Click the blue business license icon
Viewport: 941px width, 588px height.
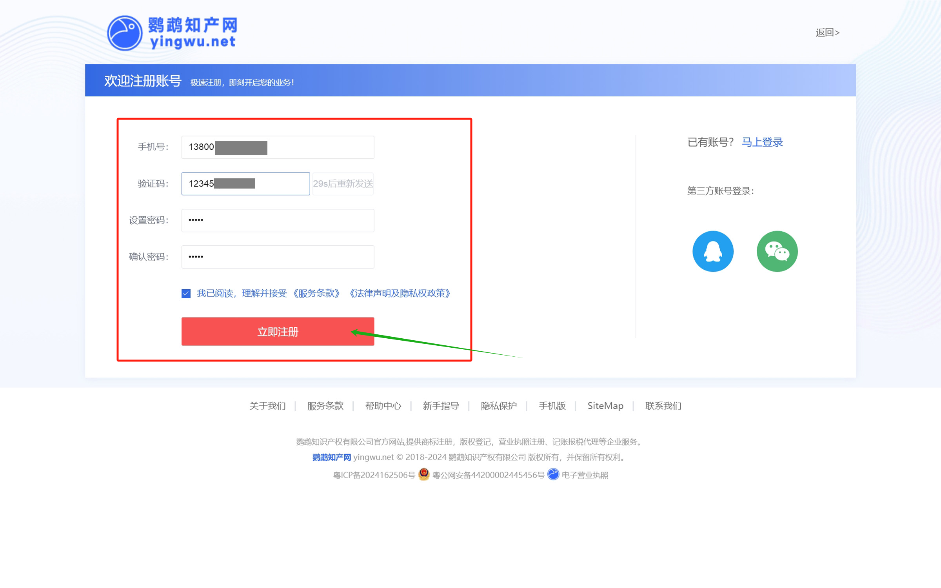[553, 474]
